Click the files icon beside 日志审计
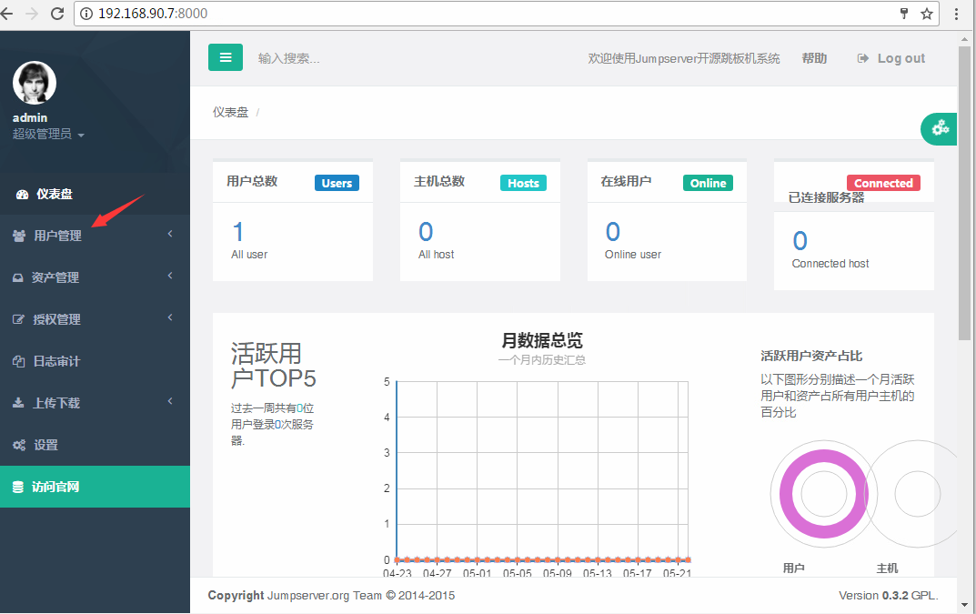Viewport: 976px width, 614px height. [x=18, y=361]
